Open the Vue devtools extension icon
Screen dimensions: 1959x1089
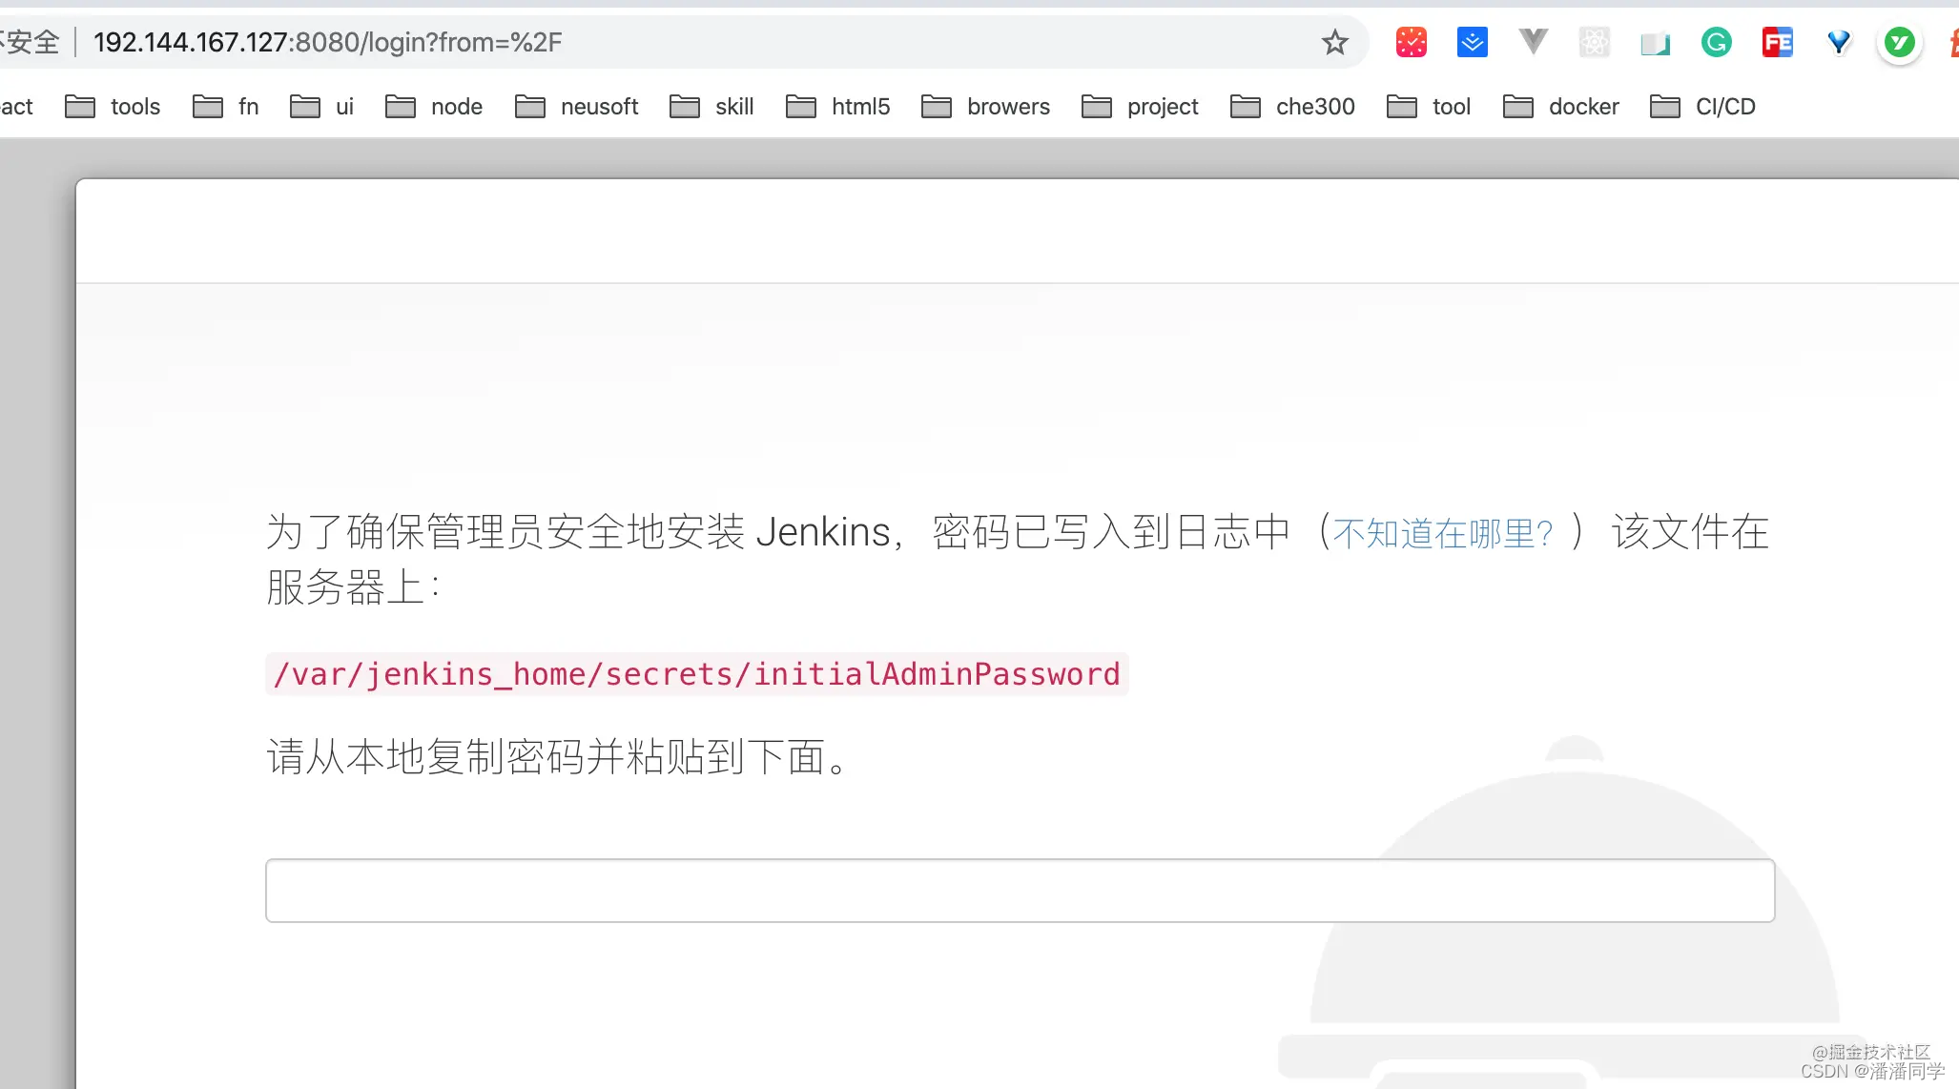click(x=1533, y=42)
